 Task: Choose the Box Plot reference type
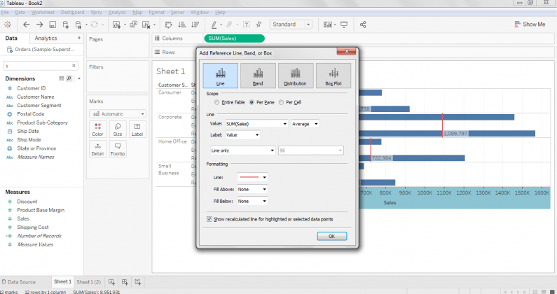pyautogui.click(x=333, y=76)
